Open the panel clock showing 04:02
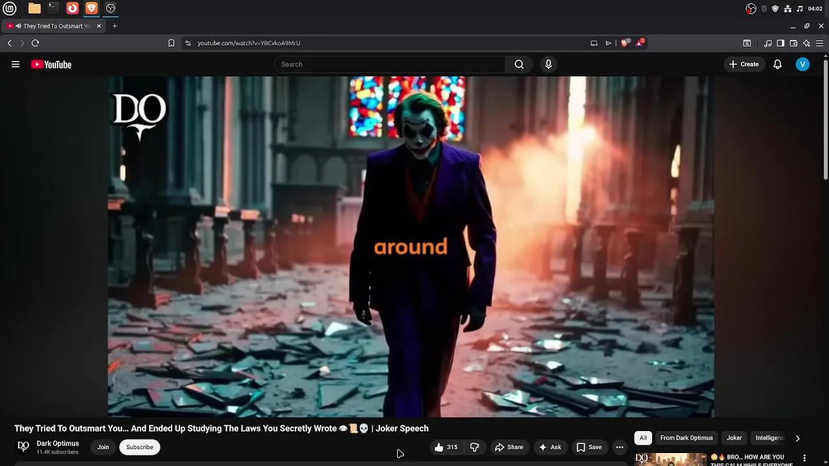 pyautogui.click(x=815, y=8)
